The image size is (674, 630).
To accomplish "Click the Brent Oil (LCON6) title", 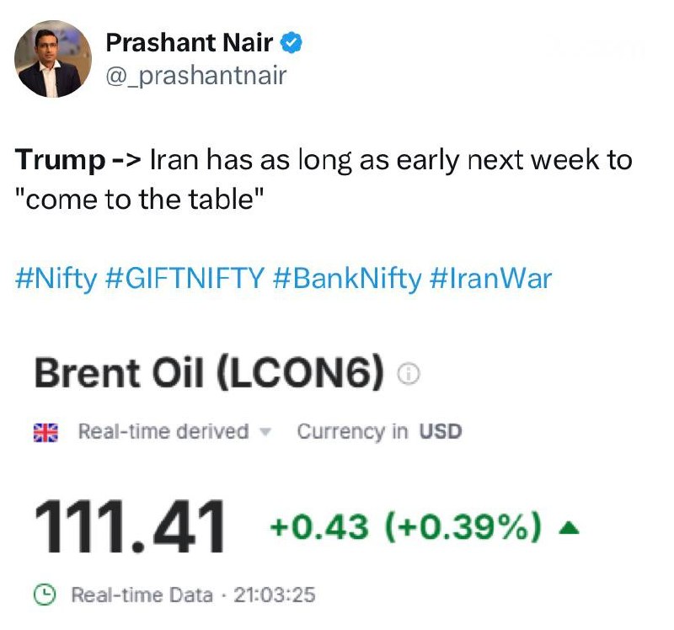I will click(x=209, y=372).
